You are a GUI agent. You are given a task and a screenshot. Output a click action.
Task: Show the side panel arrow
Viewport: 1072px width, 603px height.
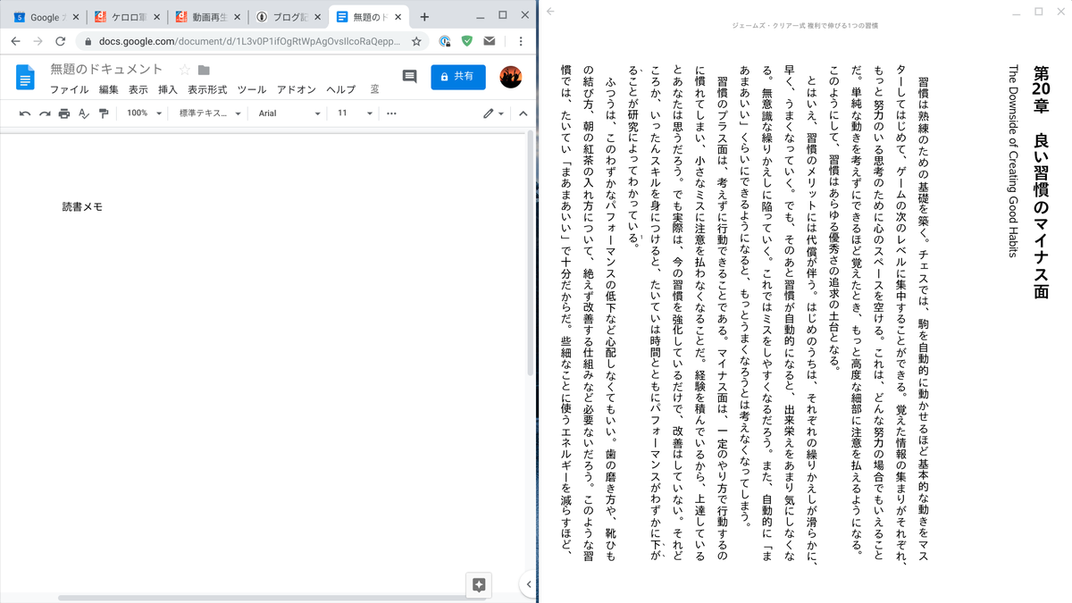pyautogui.click(x=528, y=584)
